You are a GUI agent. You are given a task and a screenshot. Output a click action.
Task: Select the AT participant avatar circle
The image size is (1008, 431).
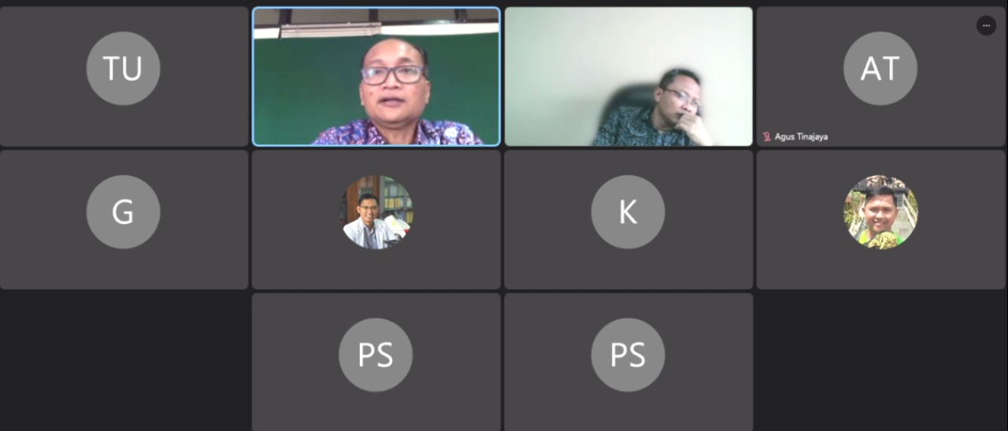(880, 68)
